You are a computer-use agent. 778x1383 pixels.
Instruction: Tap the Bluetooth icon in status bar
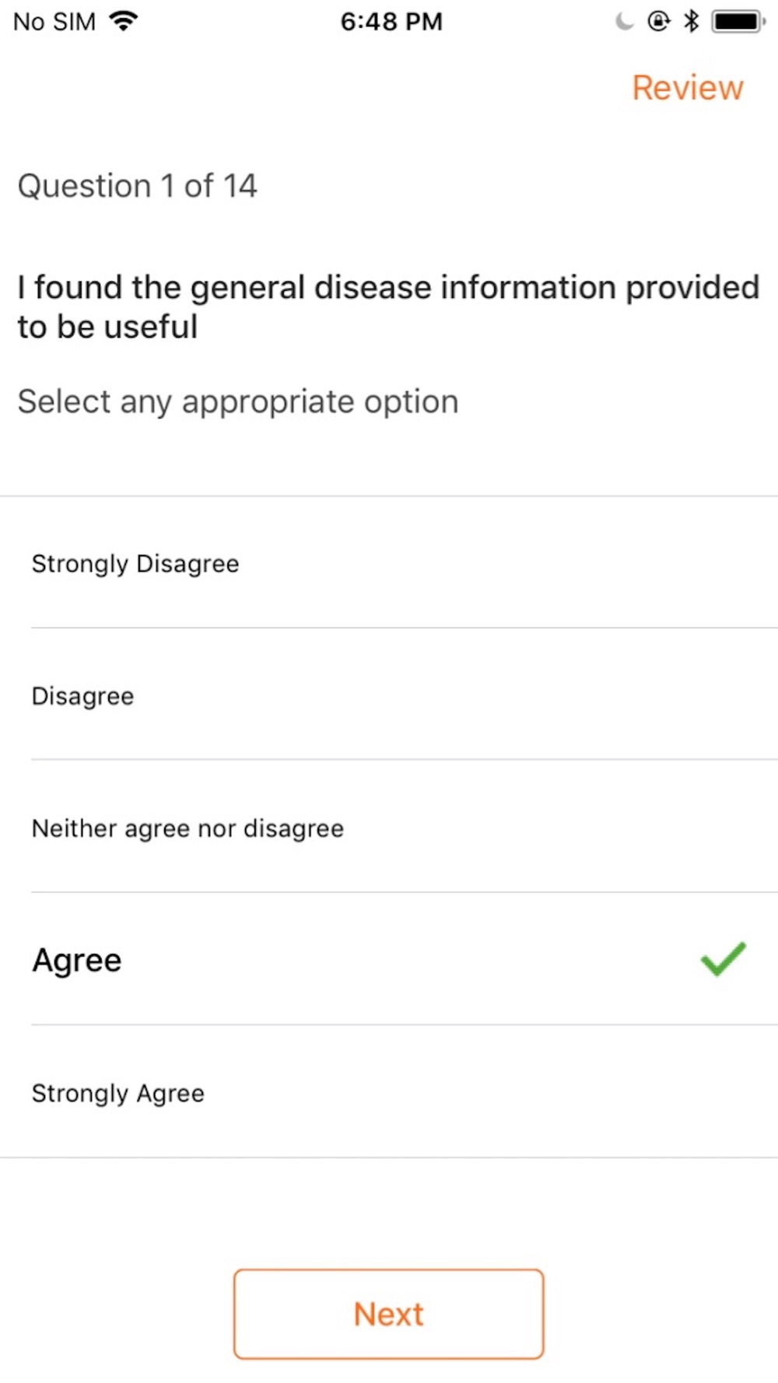click(691, 21)
